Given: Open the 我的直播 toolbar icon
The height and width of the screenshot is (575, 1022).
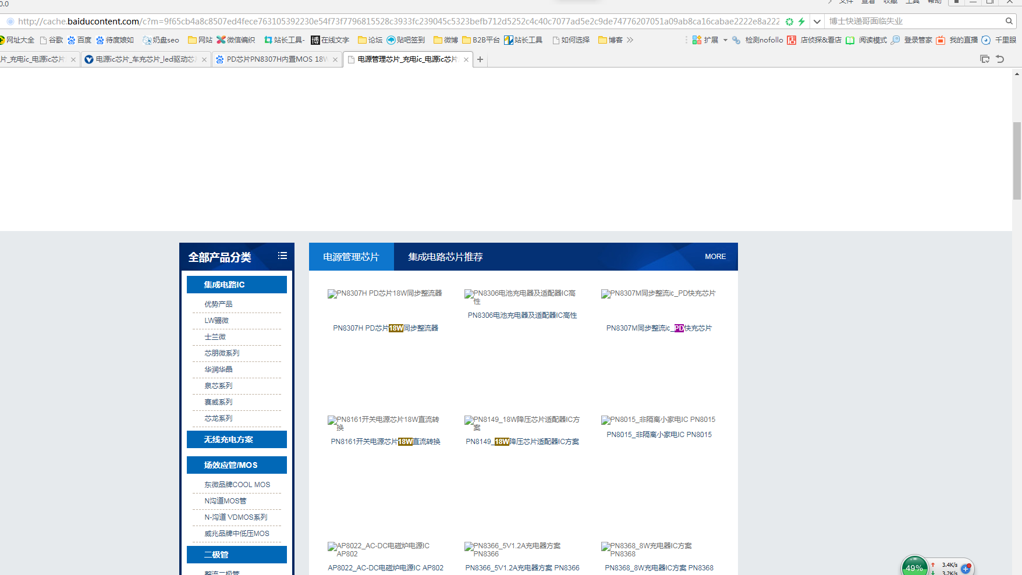Looking at the screenshot, I should click(x=941, y=40).
